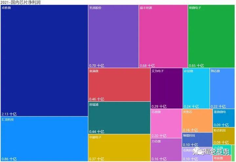Select the 英集芯 name label
Screen dimensions: 236x162
click(187, 112)
